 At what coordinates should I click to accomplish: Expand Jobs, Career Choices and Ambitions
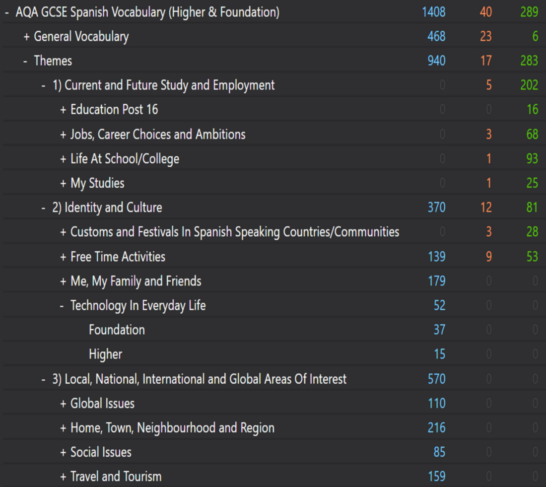tap(63, 135)
